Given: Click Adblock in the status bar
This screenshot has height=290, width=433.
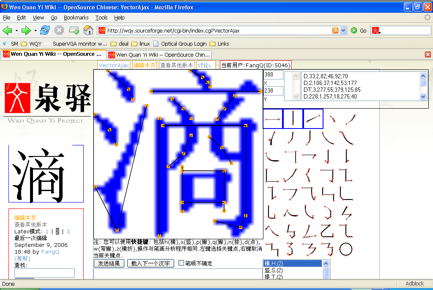Looking at the screenshot, I should click(414, 284).
